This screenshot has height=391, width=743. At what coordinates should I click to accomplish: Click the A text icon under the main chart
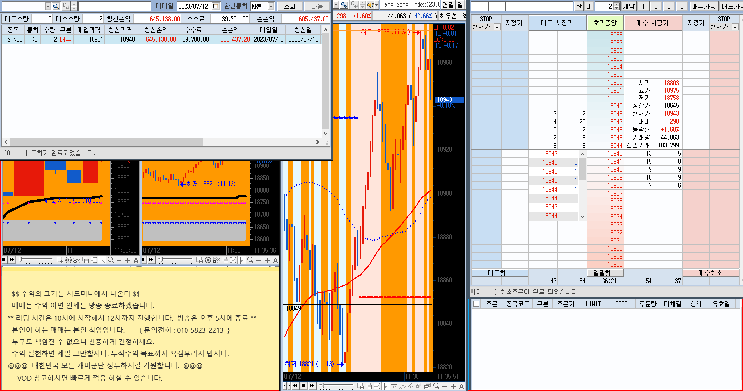point(461,386)
